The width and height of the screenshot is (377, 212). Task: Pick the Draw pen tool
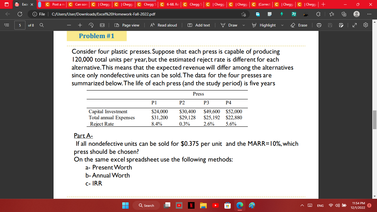(x=230, y=25)
